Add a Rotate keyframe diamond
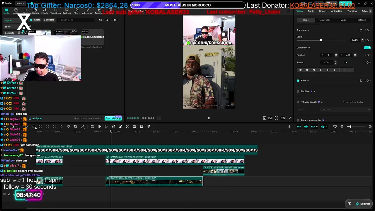Screen dimensions: 375x211 point(368,62)
